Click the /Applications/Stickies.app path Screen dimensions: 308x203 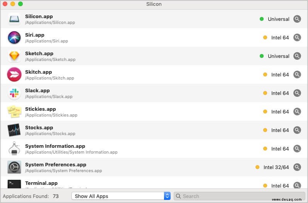point(51,115)
